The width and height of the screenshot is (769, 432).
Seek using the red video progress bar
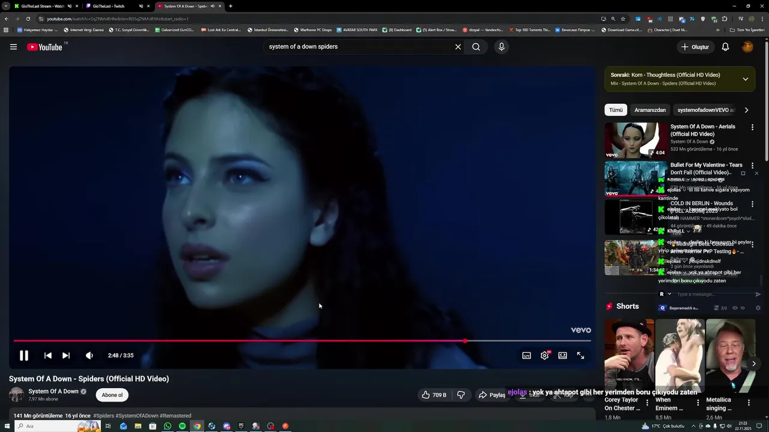302,341
